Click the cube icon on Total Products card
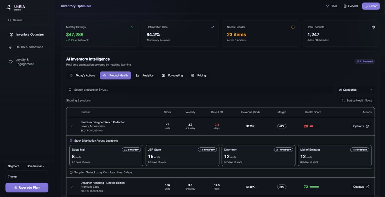Viewport: 385px width, 197px height. click(373, 27)
